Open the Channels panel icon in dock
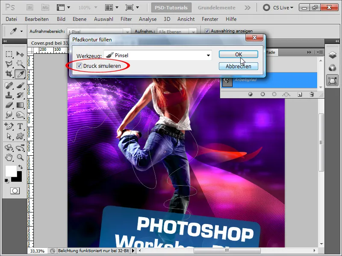 pos(332,68)
